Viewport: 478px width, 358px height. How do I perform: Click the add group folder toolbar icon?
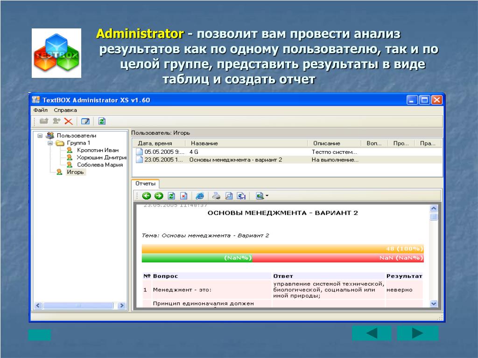(44, 121)
